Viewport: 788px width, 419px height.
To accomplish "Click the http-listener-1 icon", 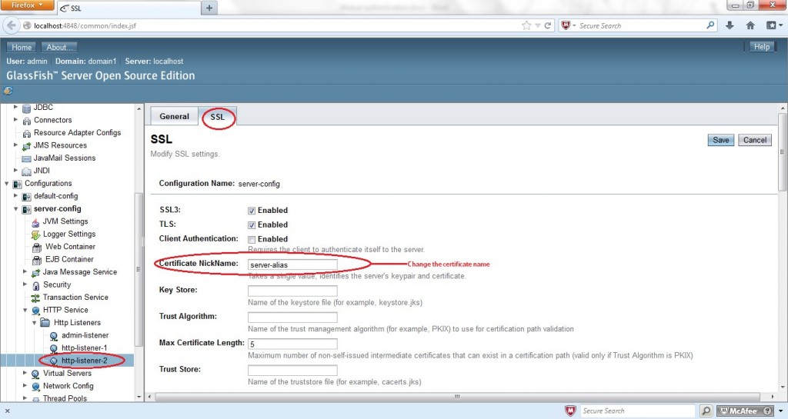I will tap(54, 348).
